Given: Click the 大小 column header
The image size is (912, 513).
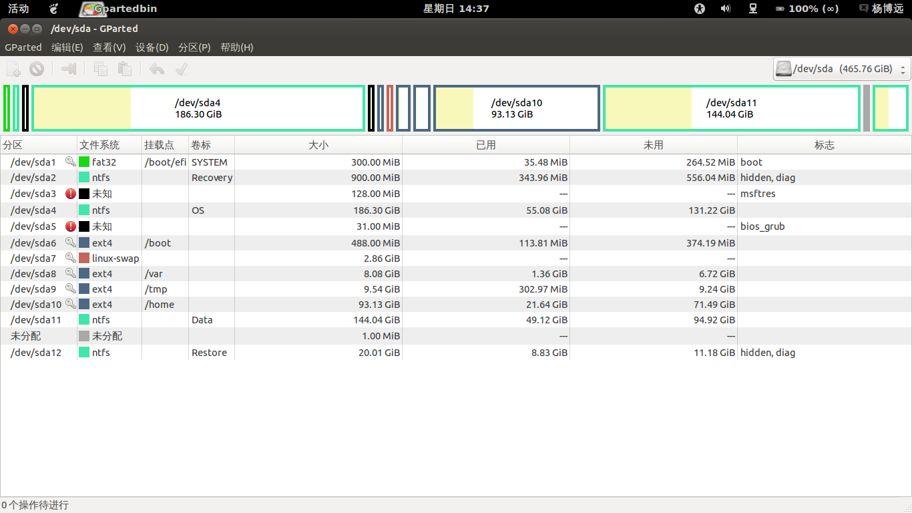Looking at the screenshot, I should point(318,145).
